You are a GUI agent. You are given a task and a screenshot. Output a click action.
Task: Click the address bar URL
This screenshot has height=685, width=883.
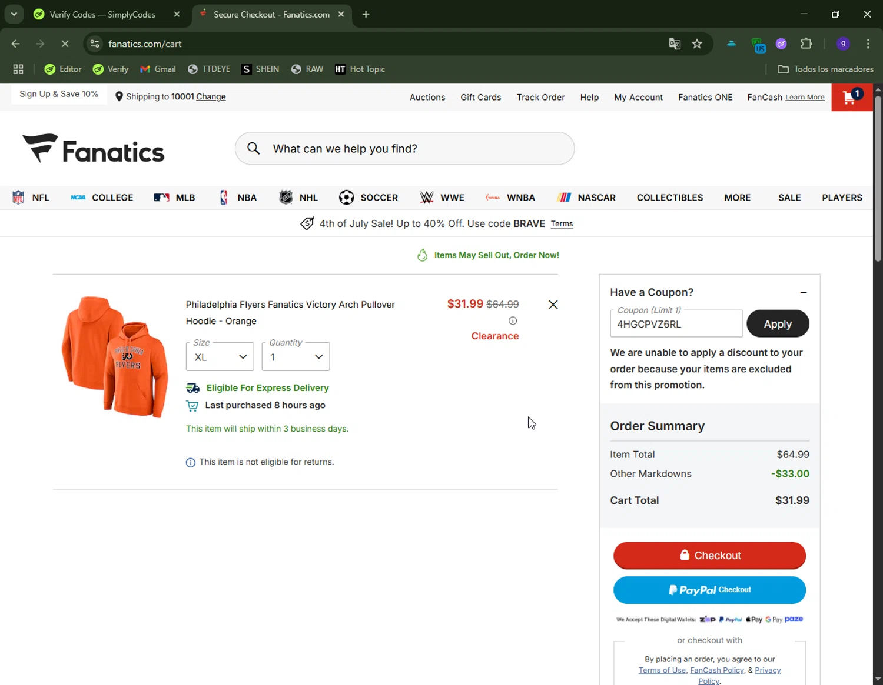[145, 44]
